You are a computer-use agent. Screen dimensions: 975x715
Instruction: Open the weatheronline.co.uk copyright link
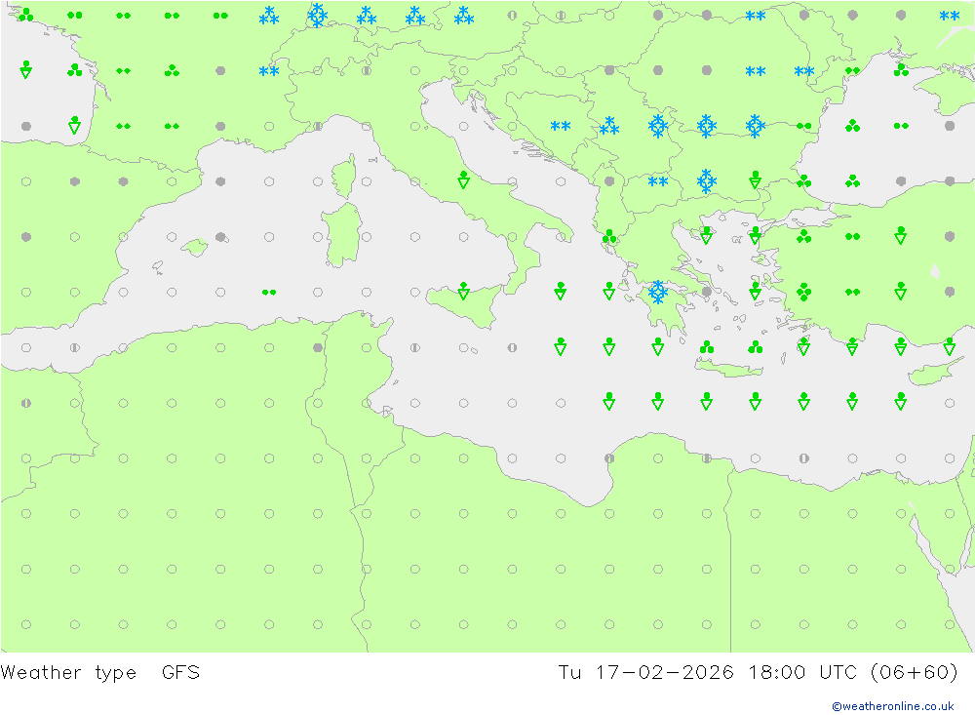(x=892, y=706)
